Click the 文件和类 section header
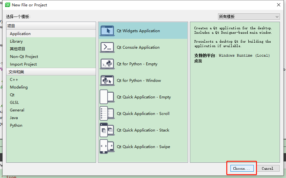 pos(51,72)
